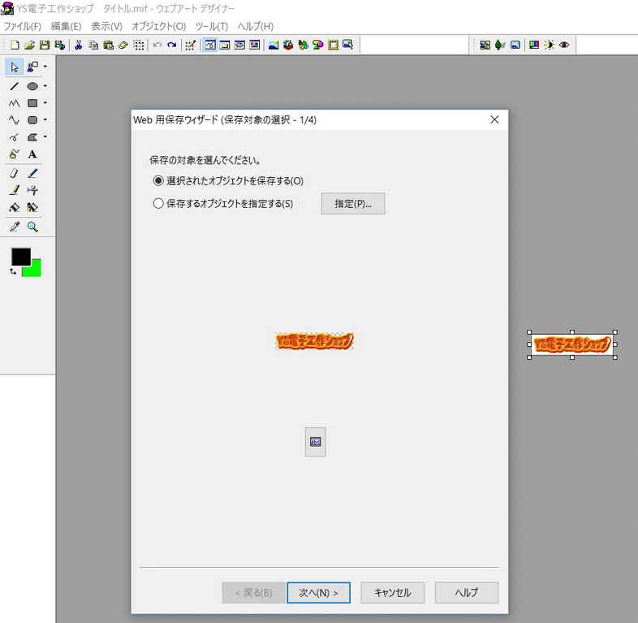Click the green background color swatch

[x=34, y=270]
